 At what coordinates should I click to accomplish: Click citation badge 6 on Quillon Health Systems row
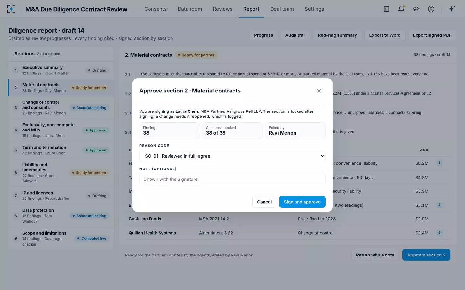(439, 233)
